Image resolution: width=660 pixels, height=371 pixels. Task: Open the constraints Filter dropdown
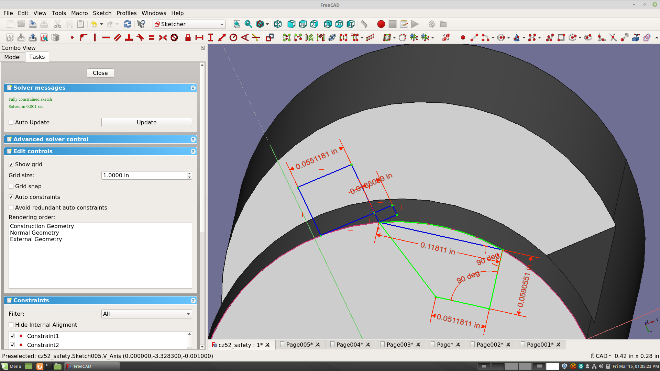(147, 314)
